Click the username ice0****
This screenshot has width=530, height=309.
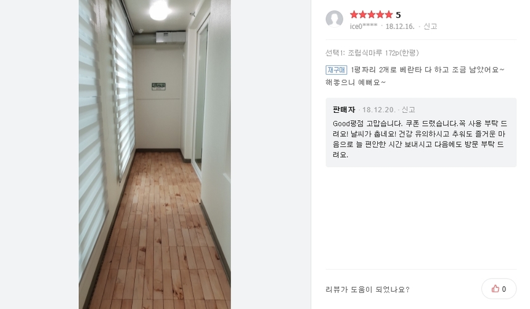364,27
